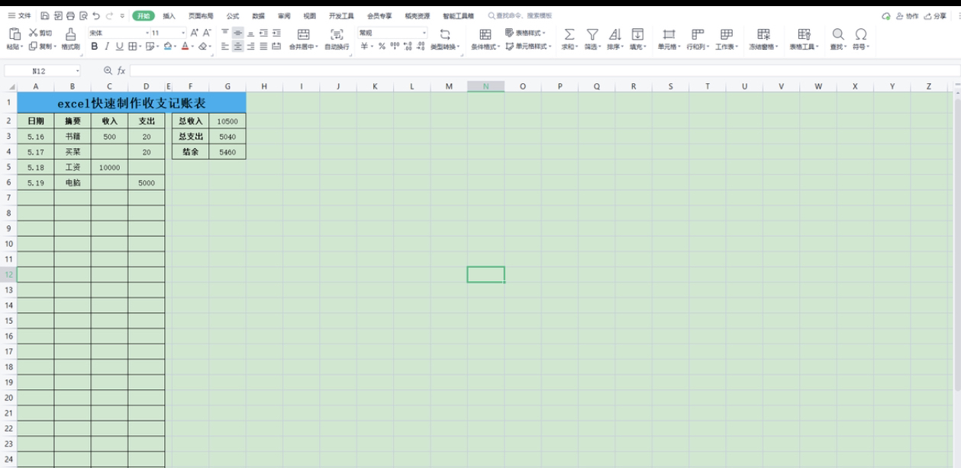Image resolution: width=961 pixels, height=468 pixels.
Task: Decrease font size with smaller A icon
Action: pyautogui.click(x=207, y=33)
